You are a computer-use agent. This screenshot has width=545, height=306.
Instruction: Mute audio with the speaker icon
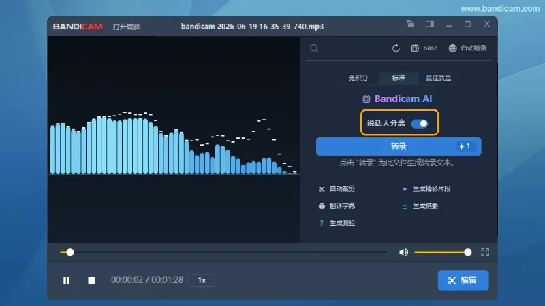coord(403,252)
